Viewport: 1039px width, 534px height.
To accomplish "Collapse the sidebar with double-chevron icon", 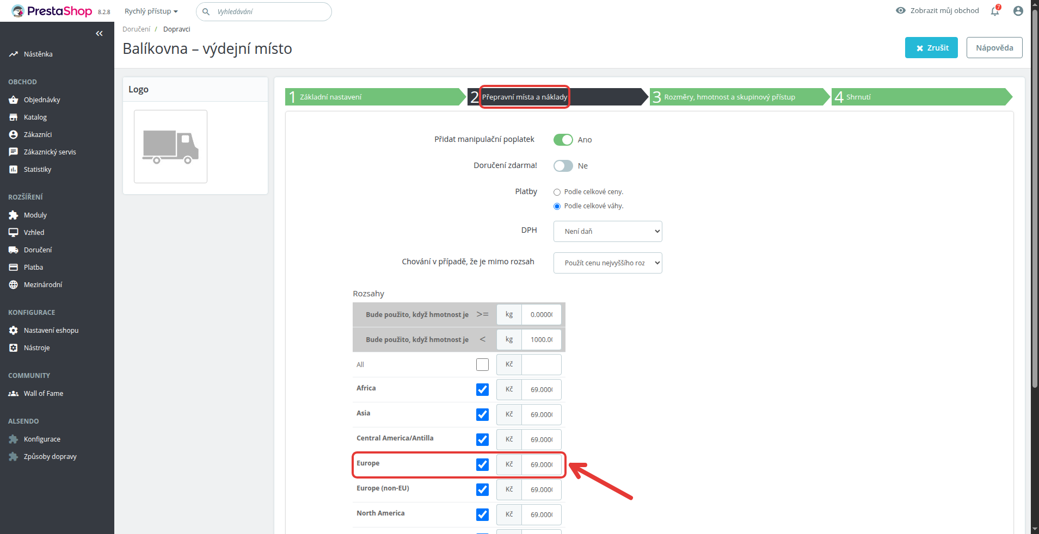I will [x=99, y=34].
